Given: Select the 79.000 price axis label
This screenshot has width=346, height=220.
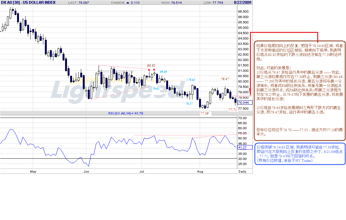Looking at the screenshot, I should tap(243, 92).
